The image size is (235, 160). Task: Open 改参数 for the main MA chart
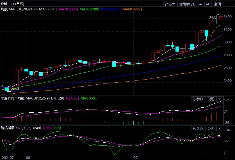click(x=170, y=4)
